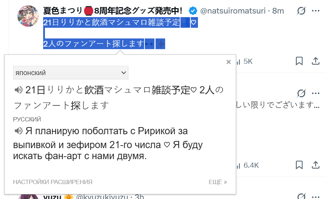Click the 8m tweet timestamp
Image resolution: width=326 pixels, height=199 pixels.
278,11
